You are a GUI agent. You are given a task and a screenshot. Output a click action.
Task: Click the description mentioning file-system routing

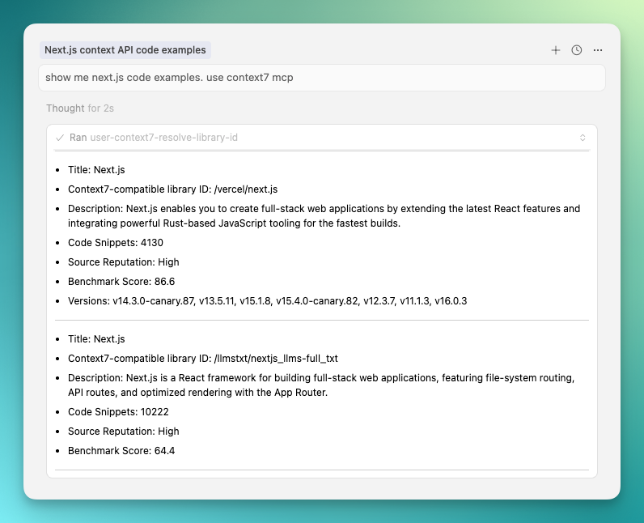[x=324, y=385]
